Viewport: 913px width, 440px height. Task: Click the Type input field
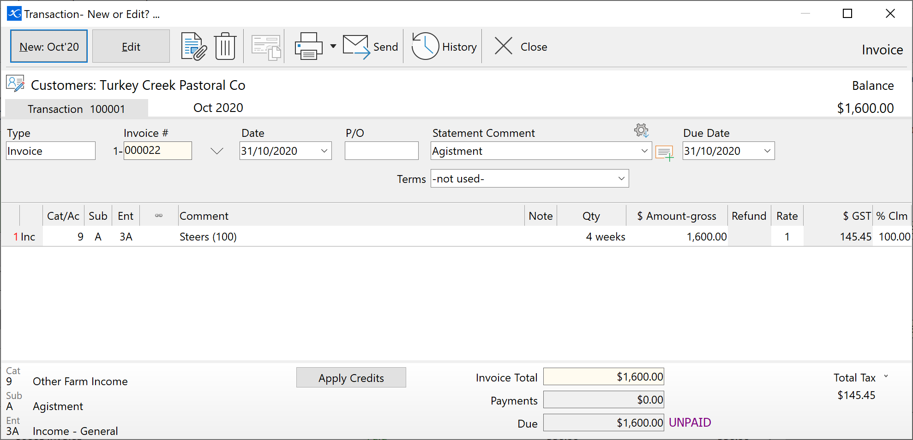tap(51, 151)
